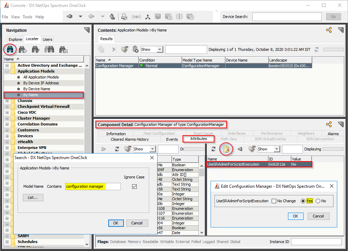The height and width of the screenshot is (251, 348).
Task: Collapse the Application Models tree node
Action: coord(7,71)
